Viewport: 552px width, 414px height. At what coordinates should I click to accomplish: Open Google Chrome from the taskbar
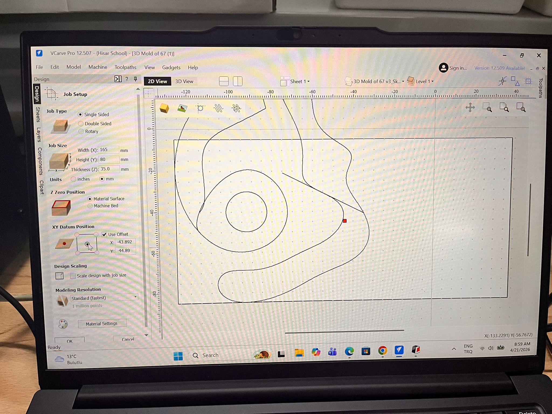point(382,350)
